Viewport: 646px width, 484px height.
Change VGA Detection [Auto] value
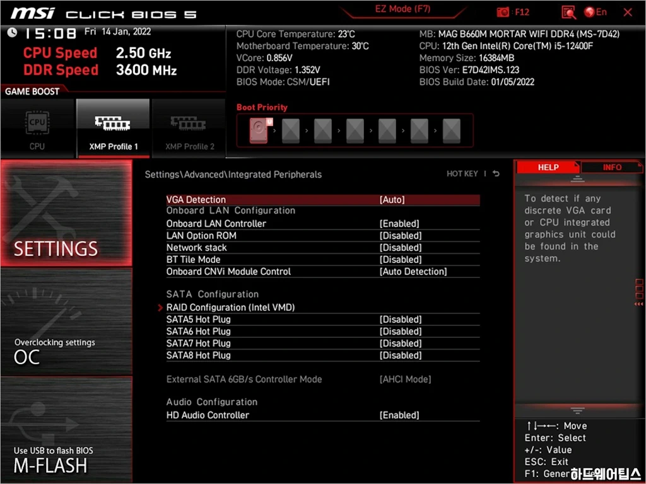click(x=392, y=200)
